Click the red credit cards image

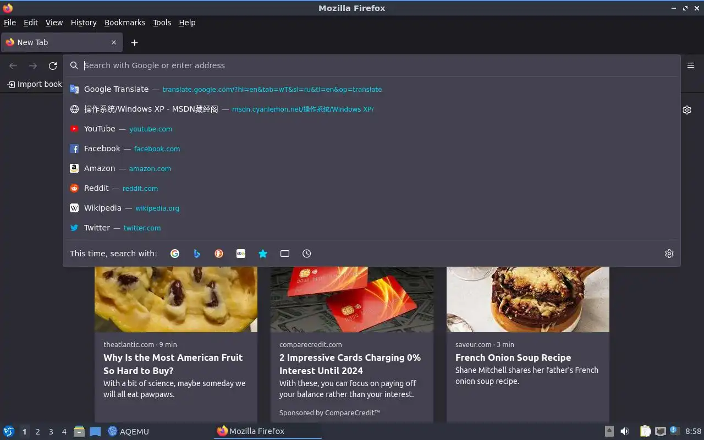[x=352, y=299]
